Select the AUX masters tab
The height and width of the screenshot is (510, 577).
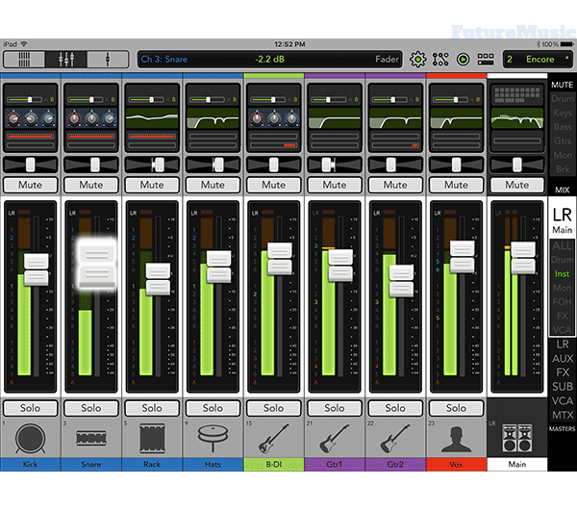click(563, 358)
